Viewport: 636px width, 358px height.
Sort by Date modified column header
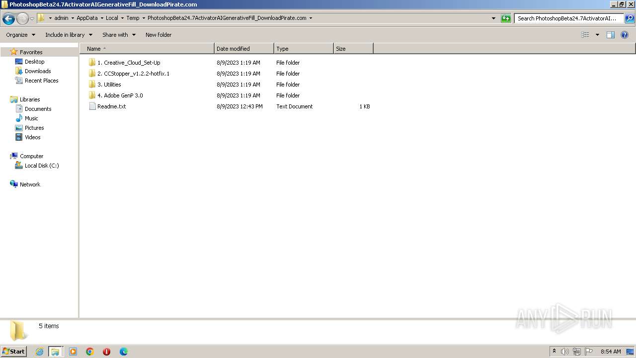[244, 49]
